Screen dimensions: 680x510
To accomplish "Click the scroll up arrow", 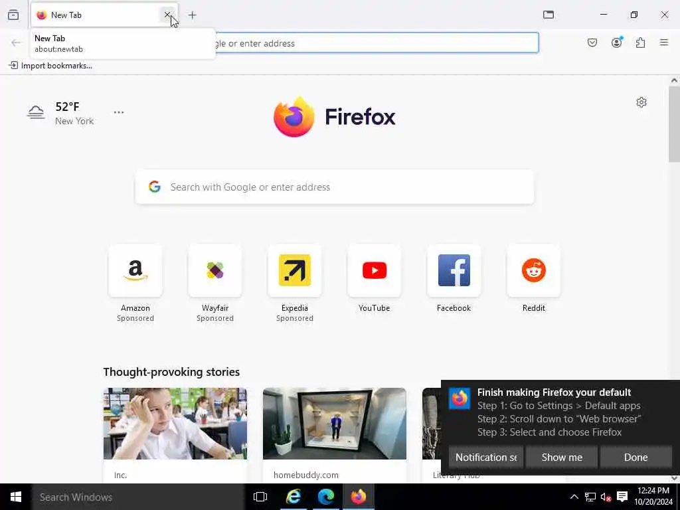I will (x=674, y=80).
